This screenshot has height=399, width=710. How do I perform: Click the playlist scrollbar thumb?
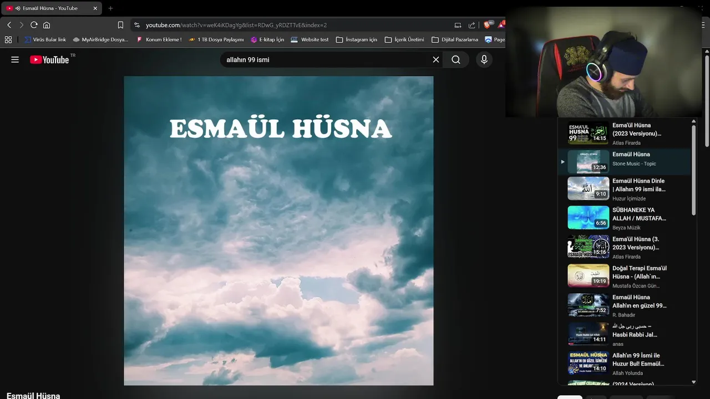693,170
